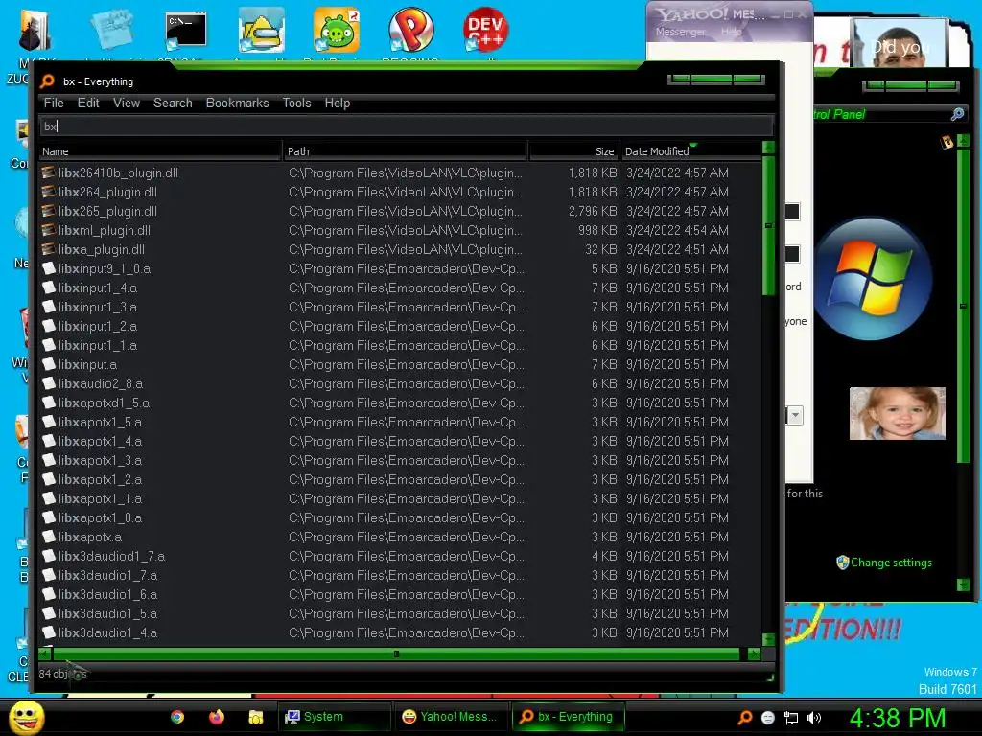
Task: Select the libx3daudiod1_7.a file icon
Action: pyautogui.click(x=48, y=557)
